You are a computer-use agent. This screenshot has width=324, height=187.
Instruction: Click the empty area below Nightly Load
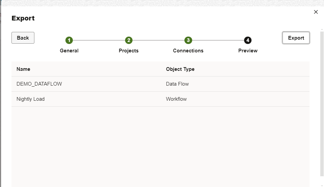pos(160,144)
